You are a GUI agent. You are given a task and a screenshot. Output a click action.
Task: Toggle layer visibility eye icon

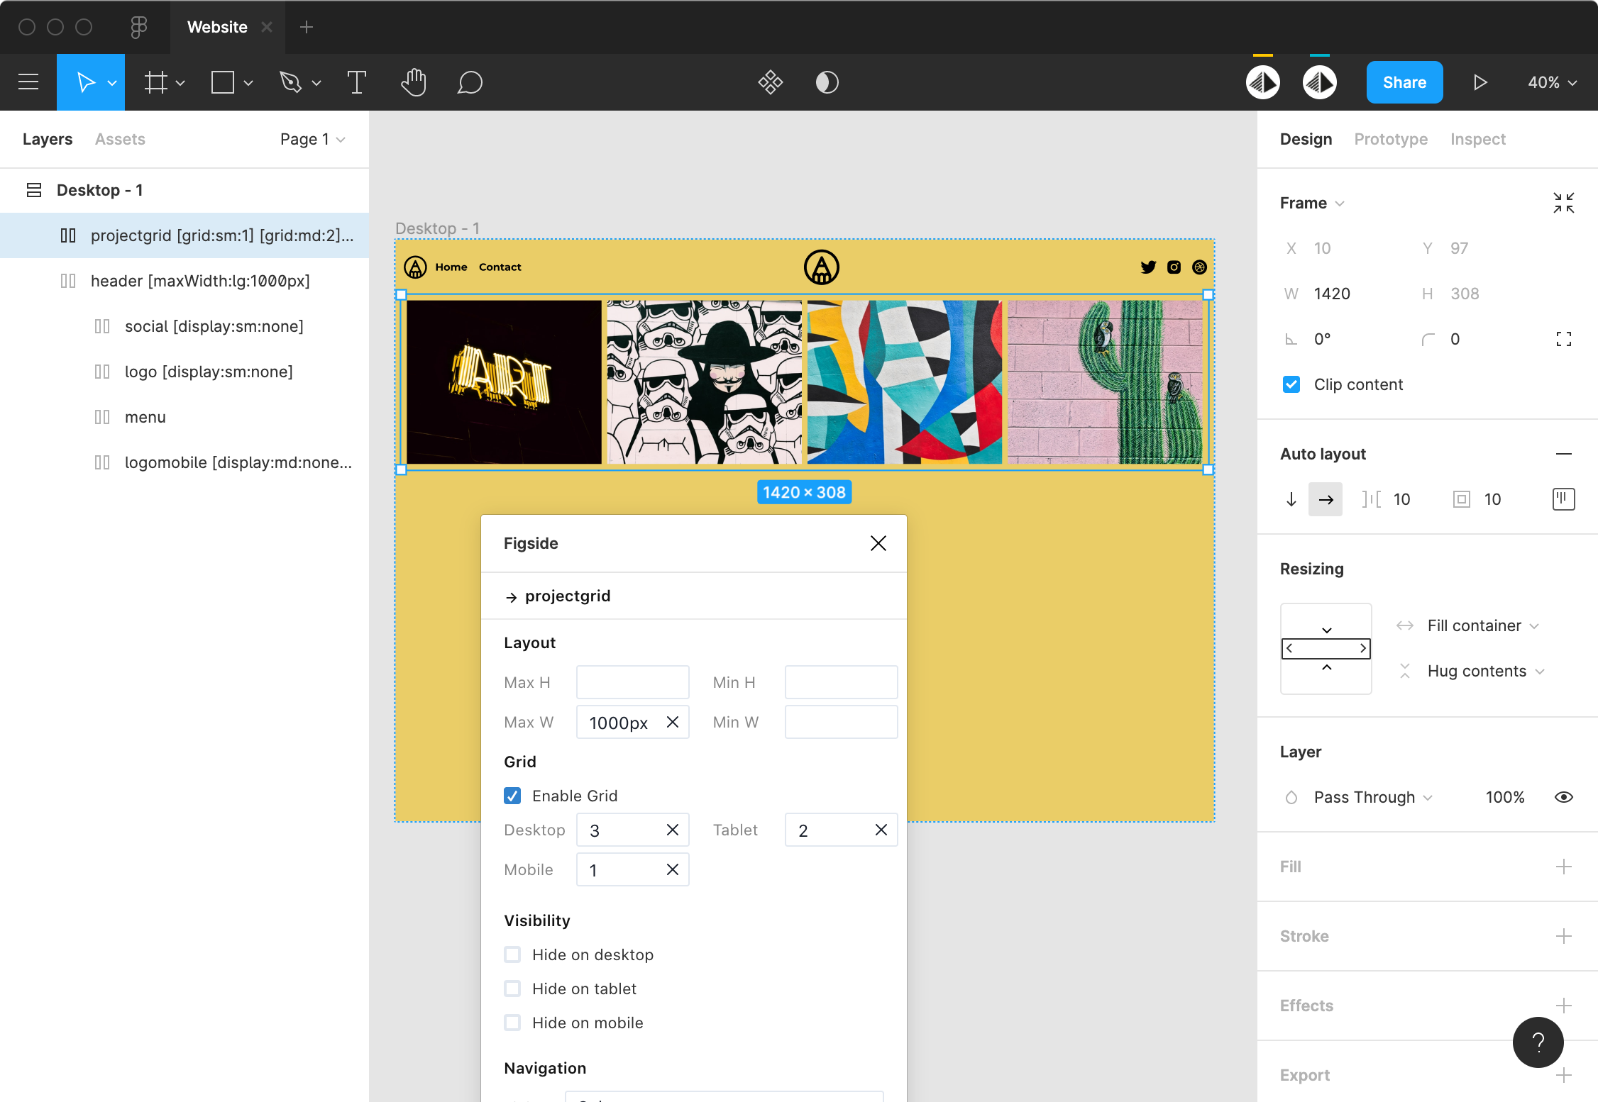tap(1564, 797)
